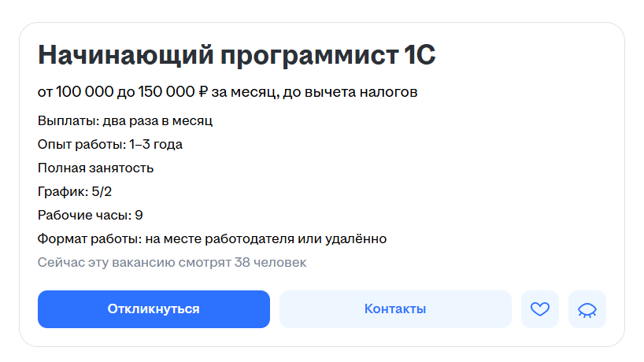The height and width of the screenshot is (362, 644).
Task: Select the salary line от 100 000 до 150 000 ₽
Action: 123,92
